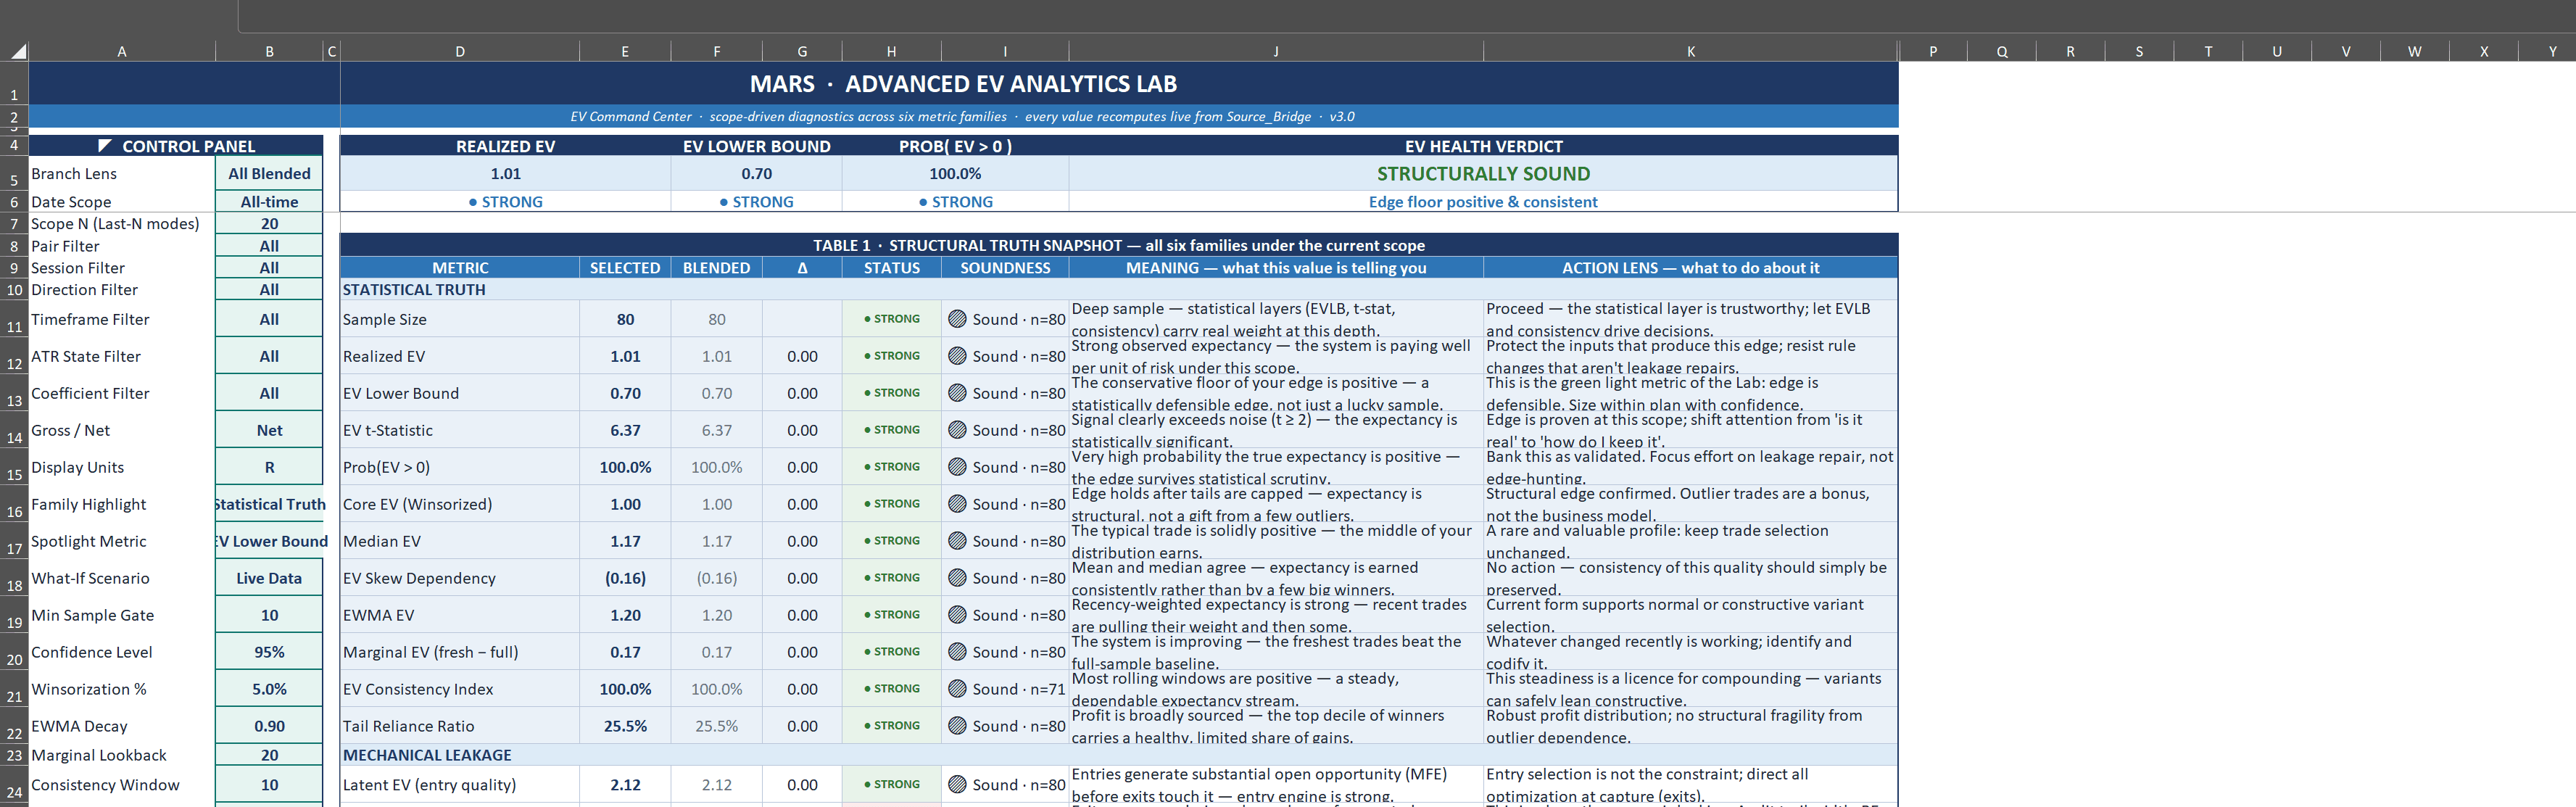Select the What-If Scenario value 'Live Data'
Viewport: 2576px width, 807px height.
[269, 578]
